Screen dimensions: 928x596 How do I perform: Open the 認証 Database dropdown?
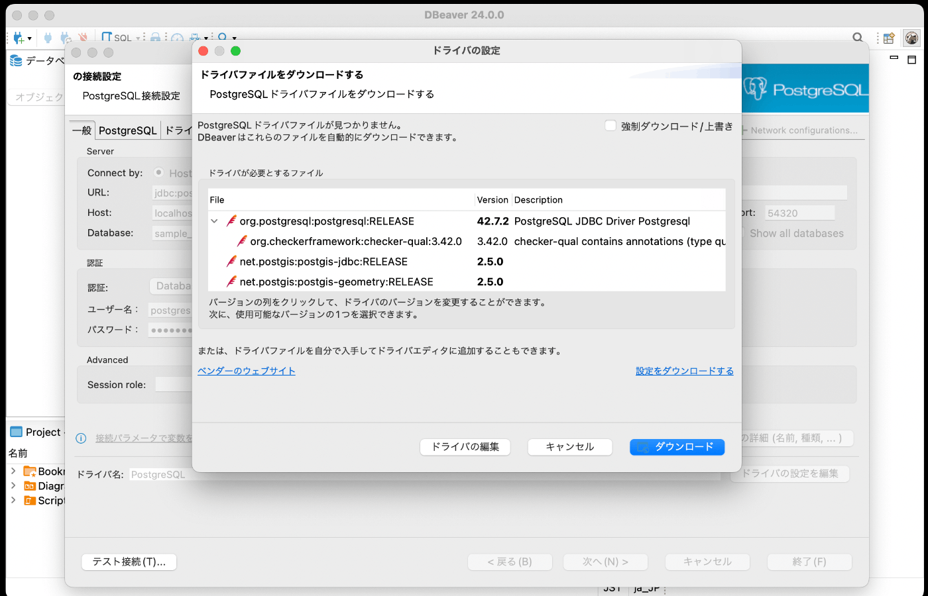[171, 286]
